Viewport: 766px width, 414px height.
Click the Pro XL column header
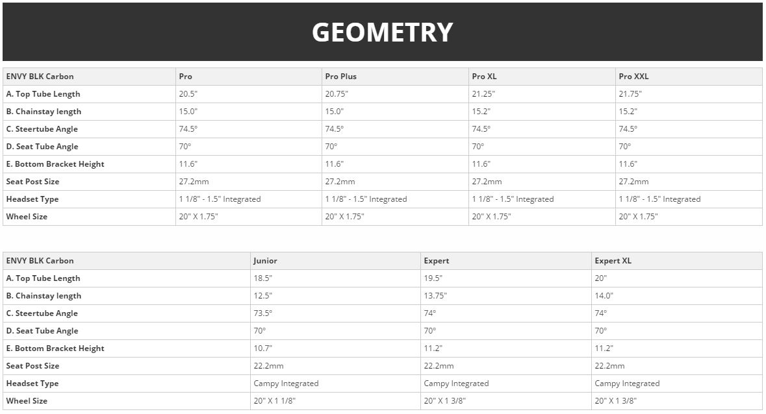[484, 77]
